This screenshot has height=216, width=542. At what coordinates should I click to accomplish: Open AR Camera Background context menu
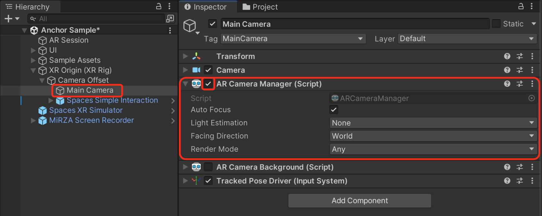532,167
